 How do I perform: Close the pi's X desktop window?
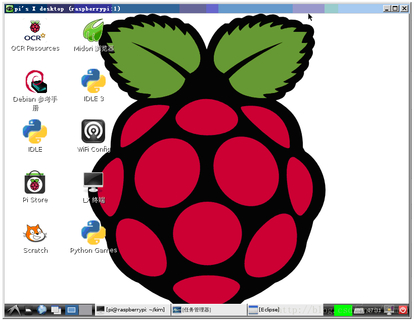point(404,9)
